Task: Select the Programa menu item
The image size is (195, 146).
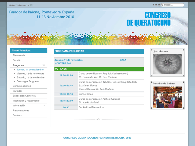Action: point(18,65)
